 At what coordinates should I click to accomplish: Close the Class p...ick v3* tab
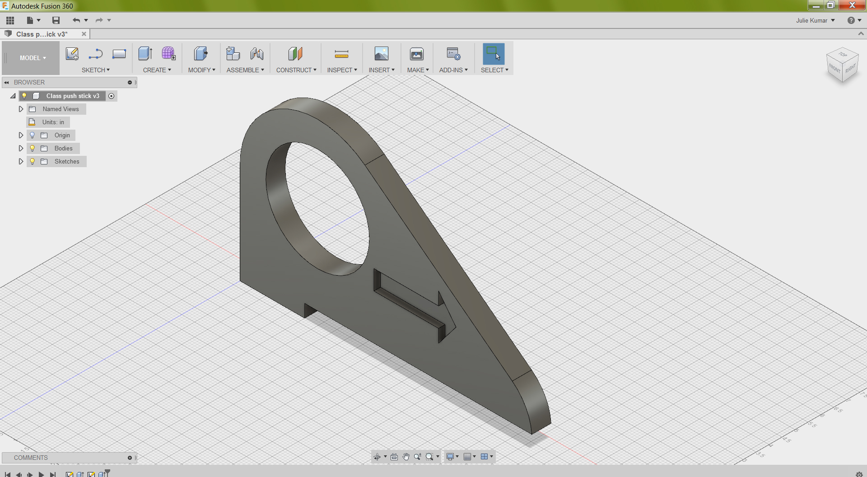pos(84,34)
